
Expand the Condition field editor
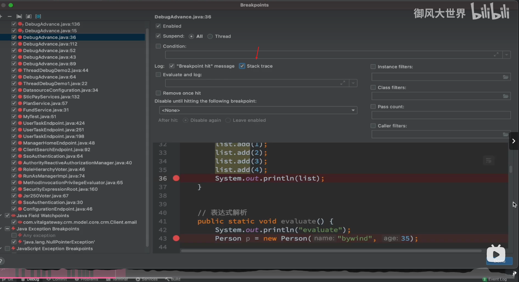click(x=496, y=55)
